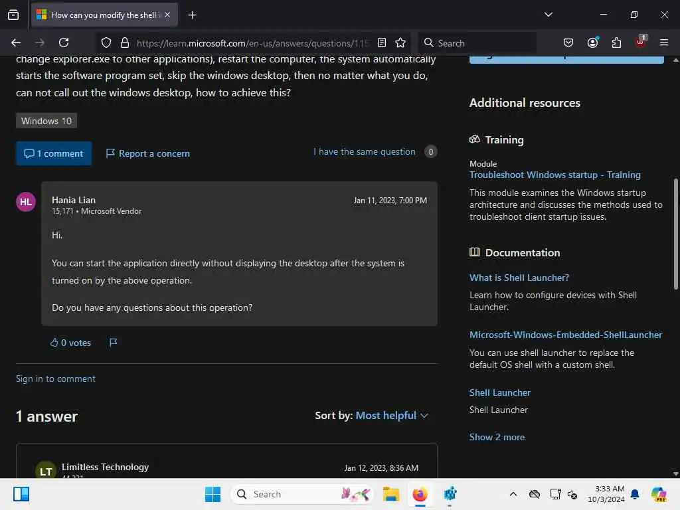Open File Explorer from taskbar
This screenshot has width=680, height=510.
(390, 494)
